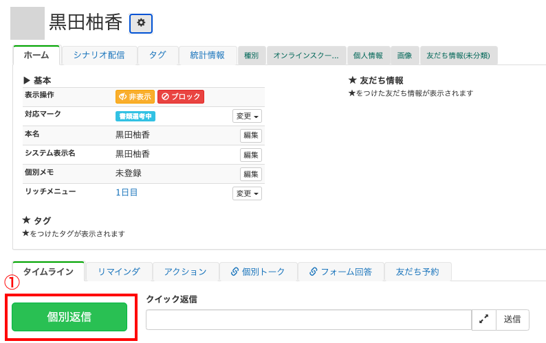Block the user with ブロック button

click(x=181, y=97)
